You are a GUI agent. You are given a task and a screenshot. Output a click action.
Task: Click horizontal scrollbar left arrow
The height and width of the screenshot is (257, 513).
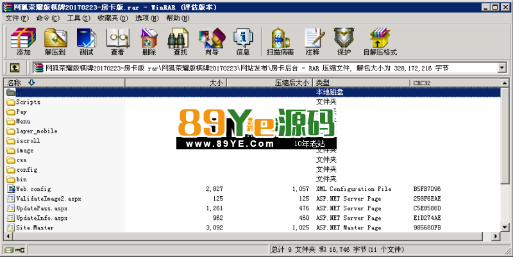(x=8, y=236)
